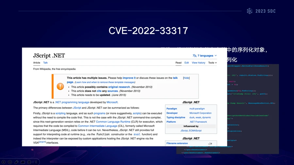
Task: Open '.NET programming language' link
Action: 72,102
